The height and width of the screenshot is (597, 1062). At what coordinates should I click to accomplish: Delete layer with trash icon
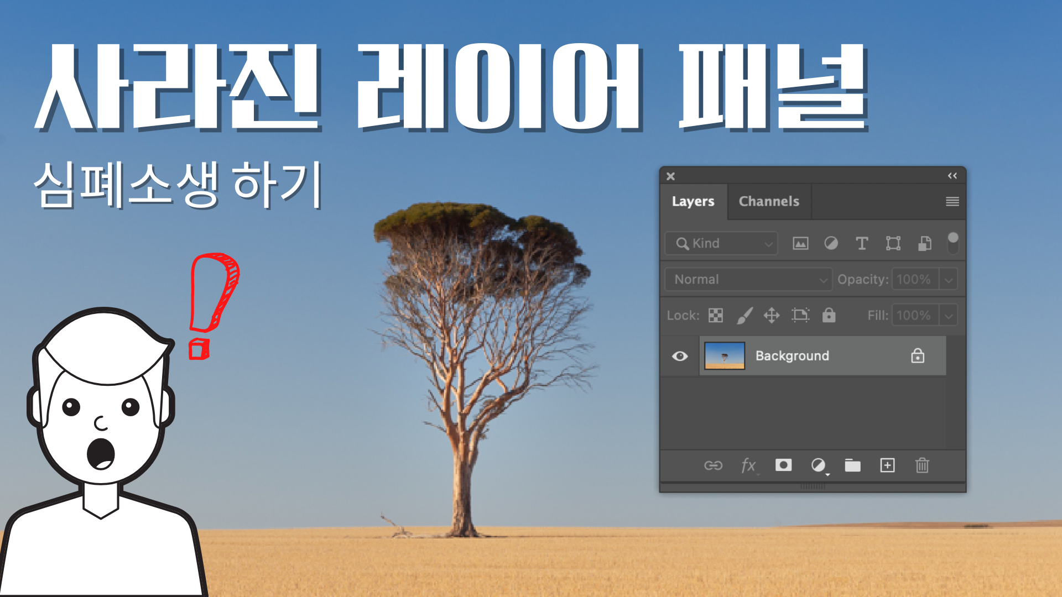point(922,465)
